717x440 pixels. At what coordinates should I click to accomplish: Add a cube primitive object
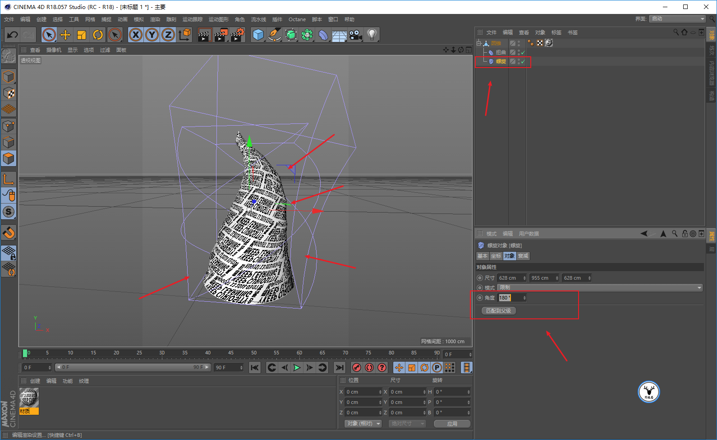[x=258, y=35]
